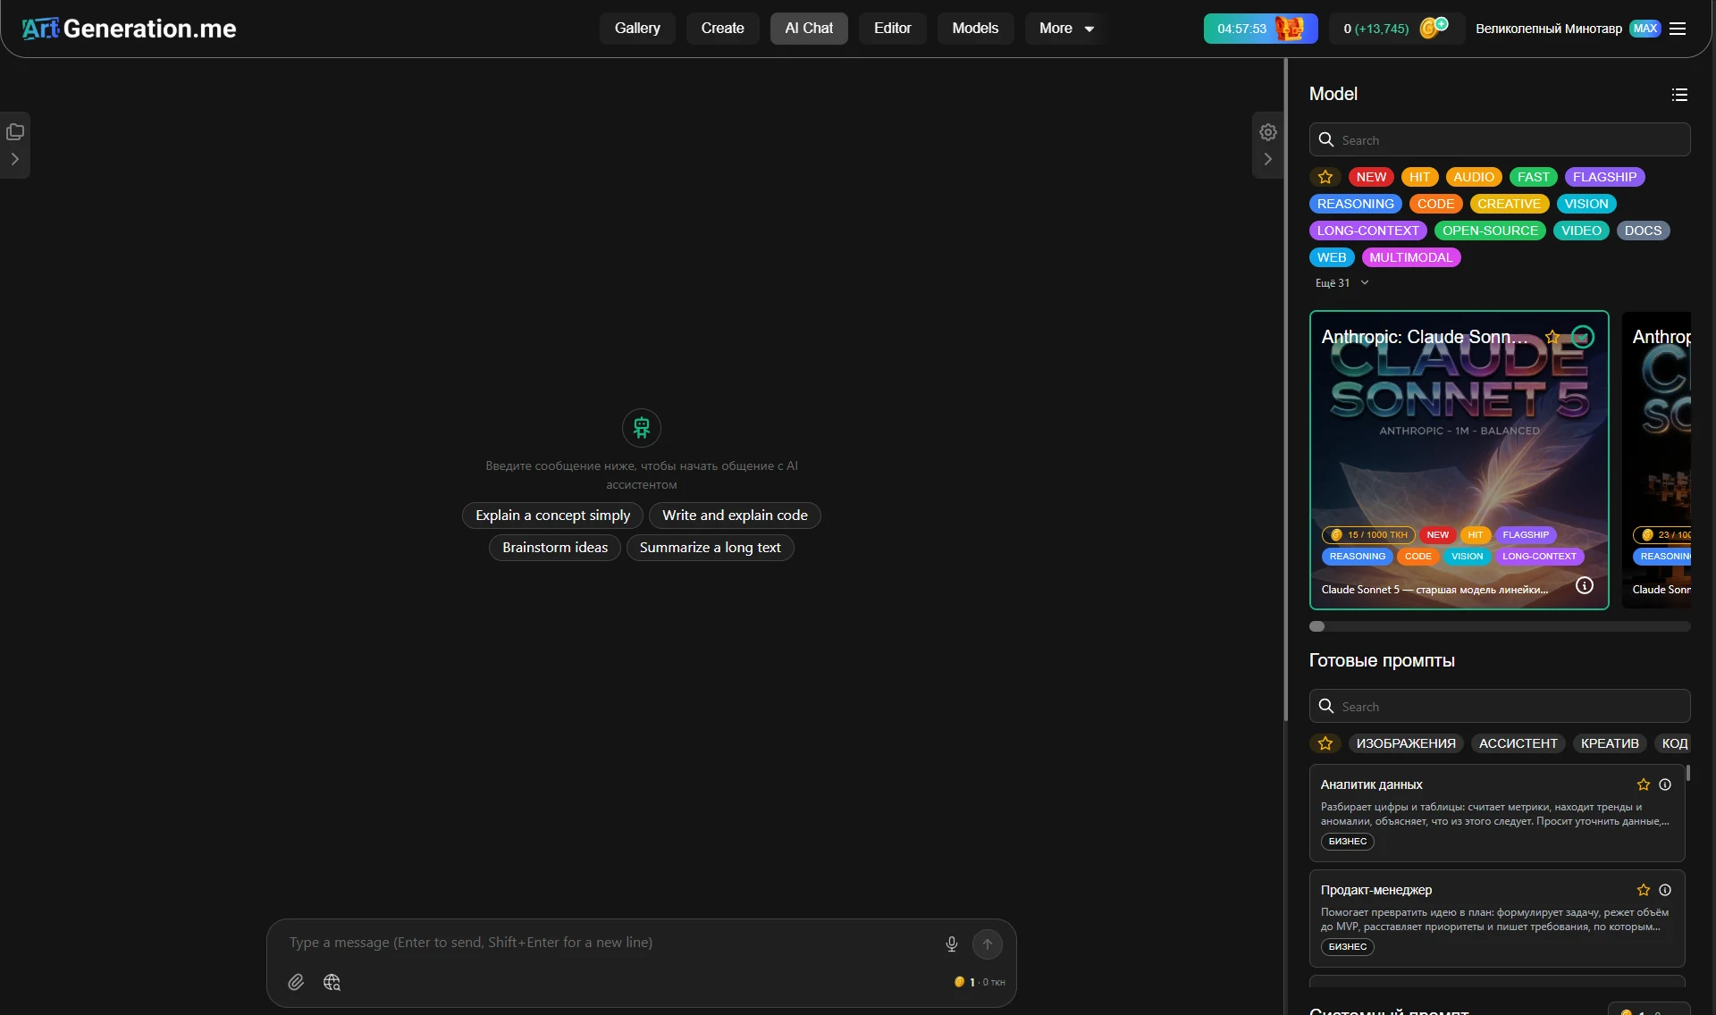Toggle the CODE model filter tag
Viewport: 1716px width, 1015px height.
pyautogui.click(x=1435, y=204)
